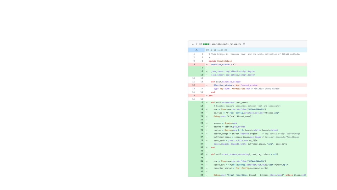
Task: Select the hunk header @@ -6,11 +6,44 @@
Action: 217,50
